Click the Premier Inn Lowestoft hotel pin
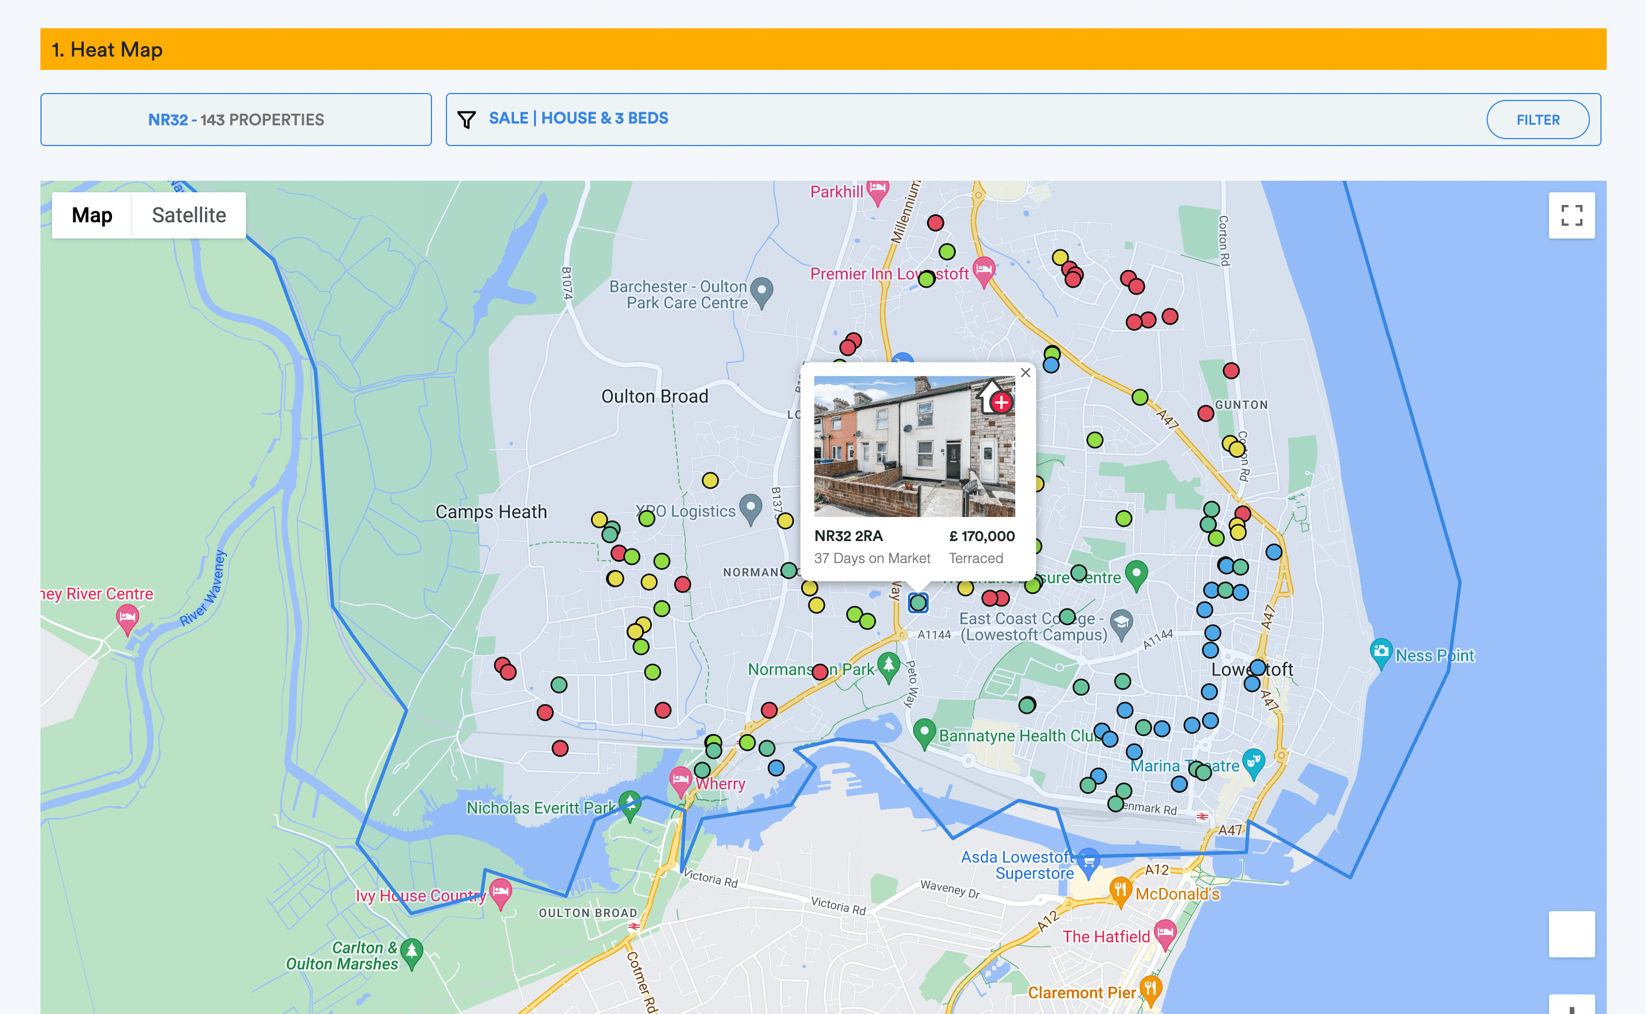This screenshot has height=1014, width=1646. tap(984, 270)
